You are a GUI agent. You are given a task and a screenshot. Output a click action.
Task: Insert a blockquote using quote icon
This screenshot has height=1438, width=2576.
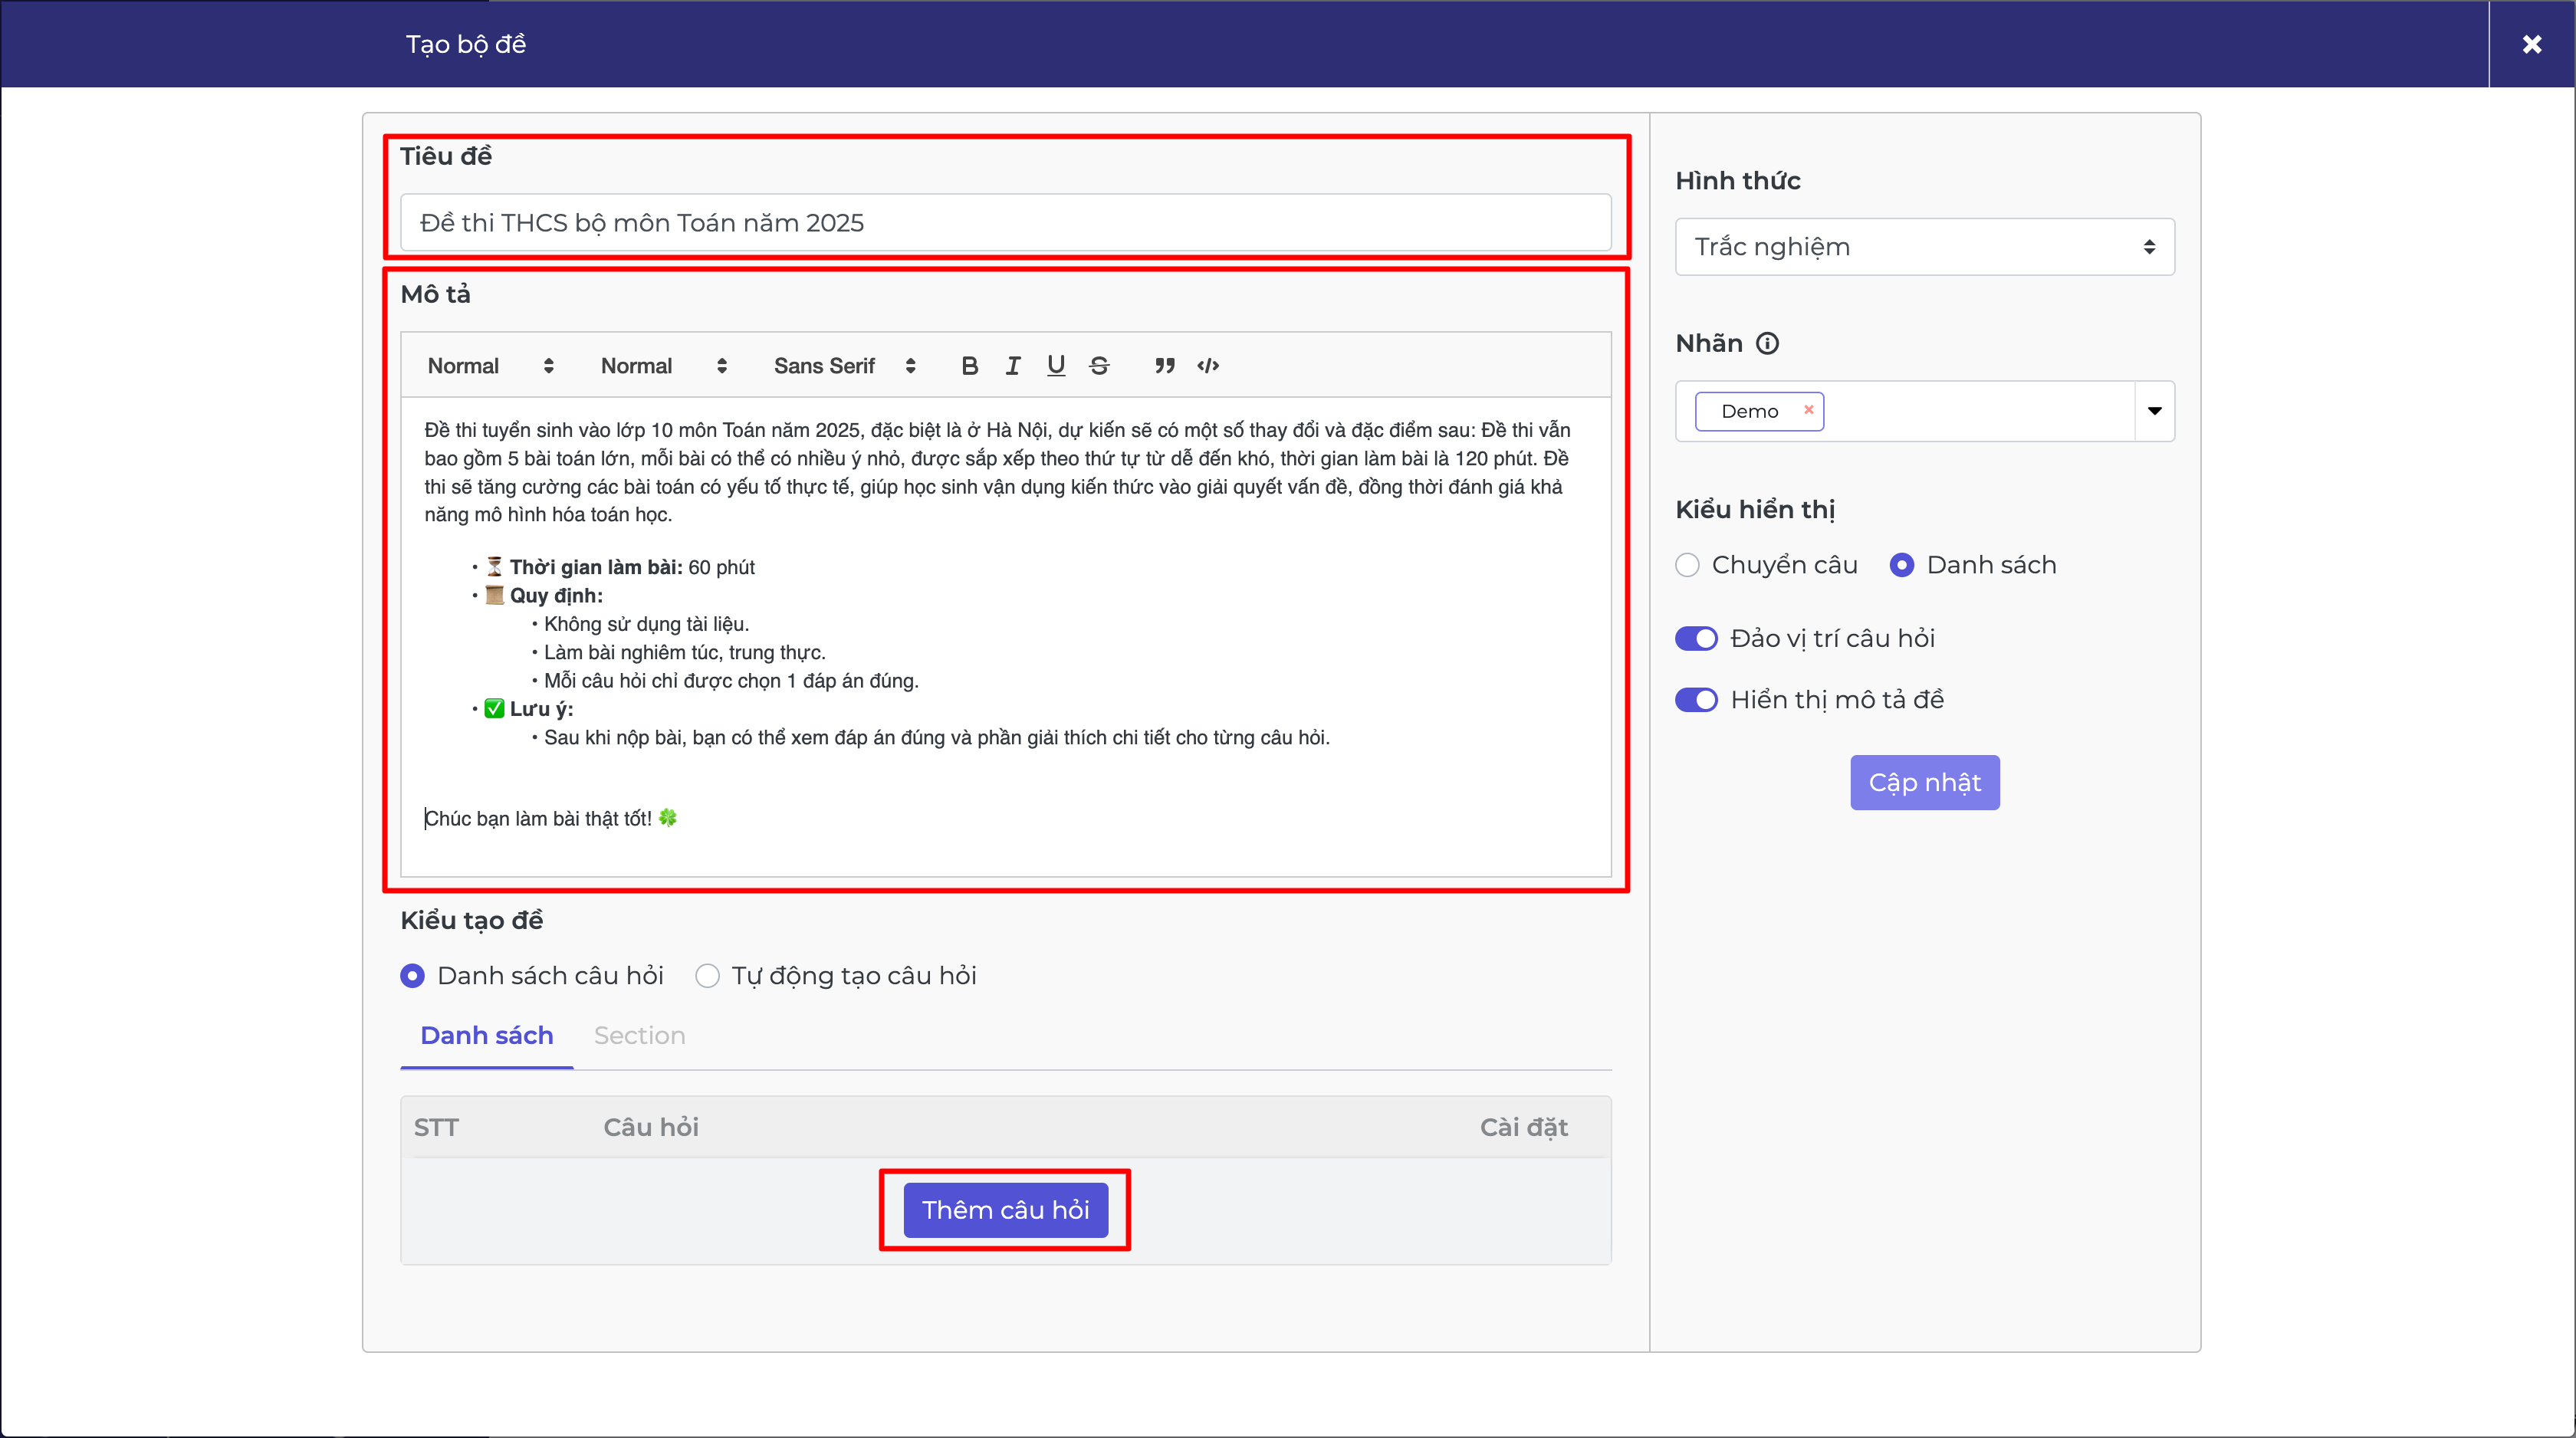[1164, 366]
